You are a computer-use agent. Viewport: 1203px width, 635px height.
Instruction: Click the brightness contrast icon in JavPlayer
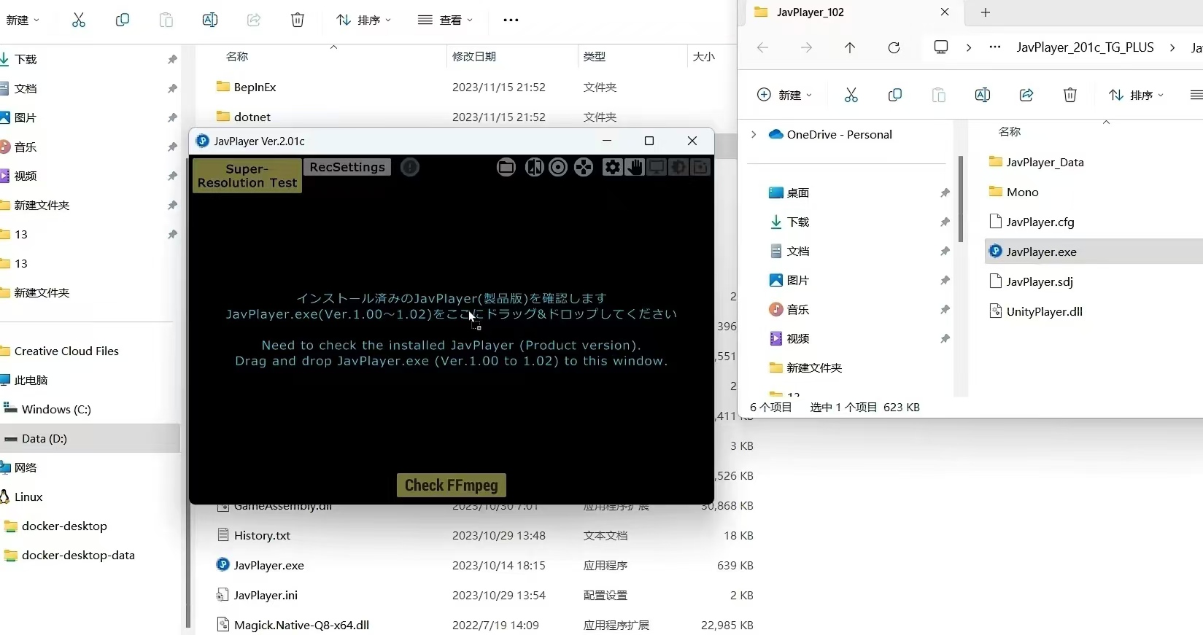[678, 168]
